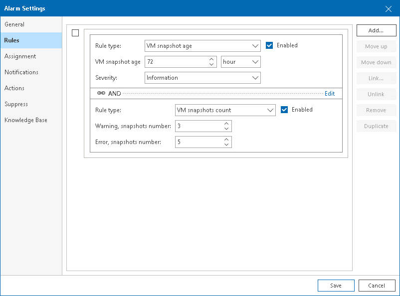400x296 pixels.
Task: Close the Alarm Settings dialog
Action: [389, 8]
